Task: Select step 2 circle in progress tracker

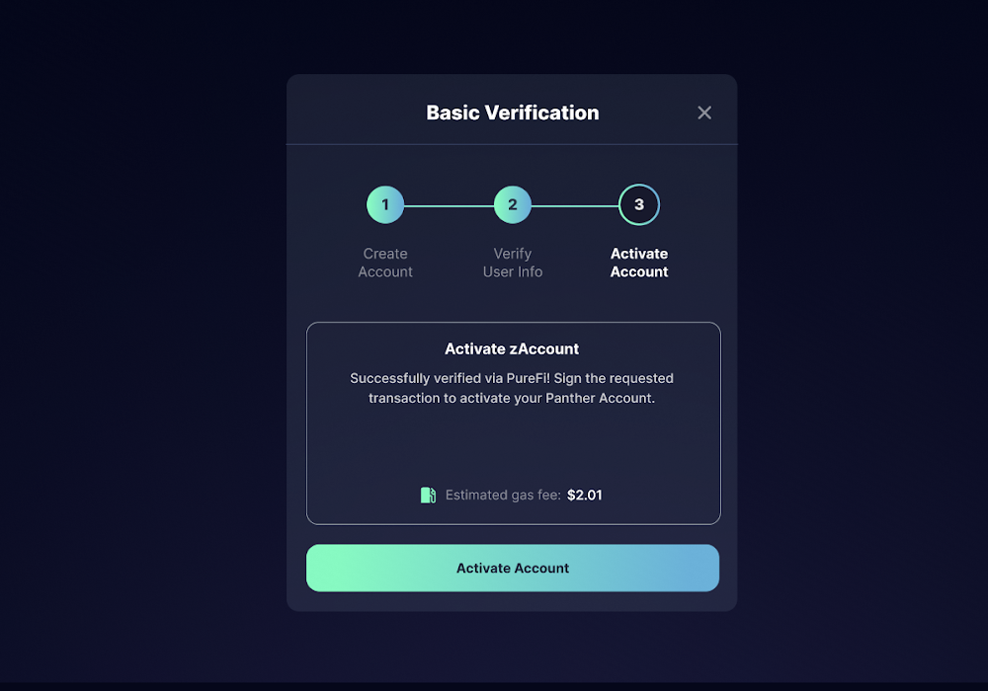Action: tap(512, 204)
